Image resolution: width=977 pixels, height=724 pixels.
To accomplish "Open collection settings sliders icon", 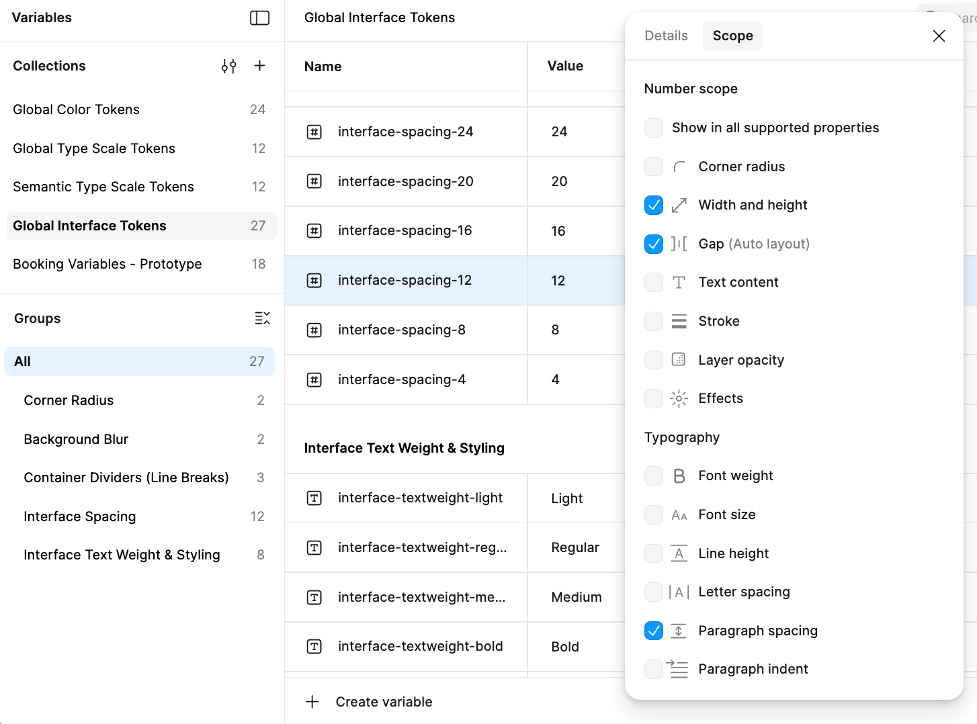I will point(228,66).
